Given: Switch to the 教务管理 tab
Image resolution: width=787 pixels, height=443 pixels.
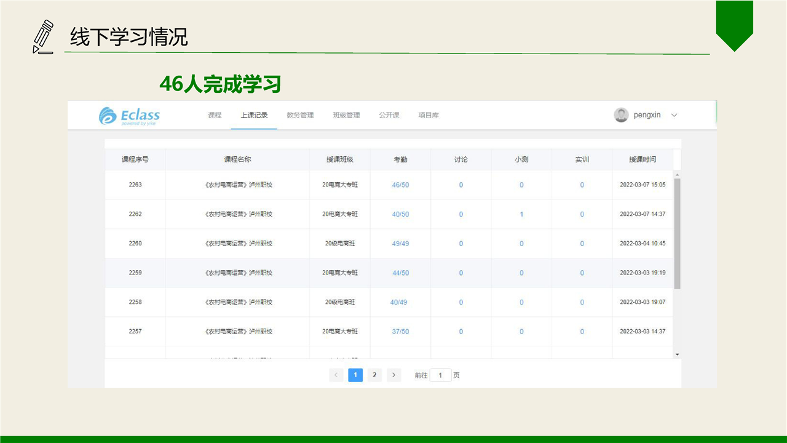Looking at the screenshot, I should (x=300, y=115).
